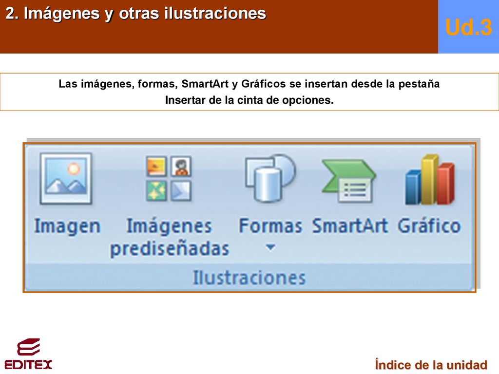Image resolution: width=499 pixels, height=374 pixels.
Task: Click the Formas label text
Action: click(270, 226)
